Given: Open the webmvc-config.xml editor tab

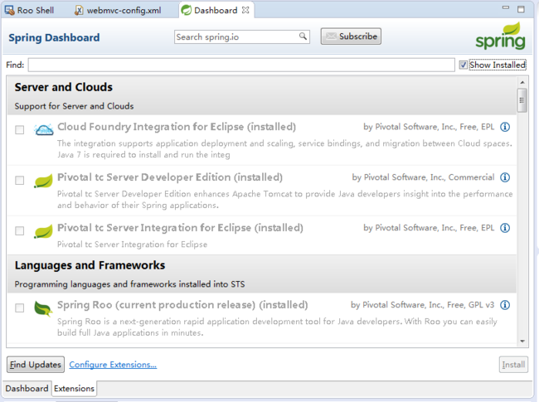Looking at the screenshot, I should (x=118, y=10).
